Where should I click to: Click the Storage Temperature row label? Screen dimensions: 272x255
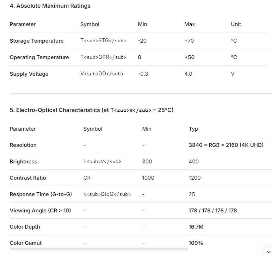(x=37, y=41)
